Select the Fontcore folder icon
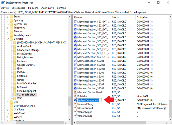 pos(15,61)
